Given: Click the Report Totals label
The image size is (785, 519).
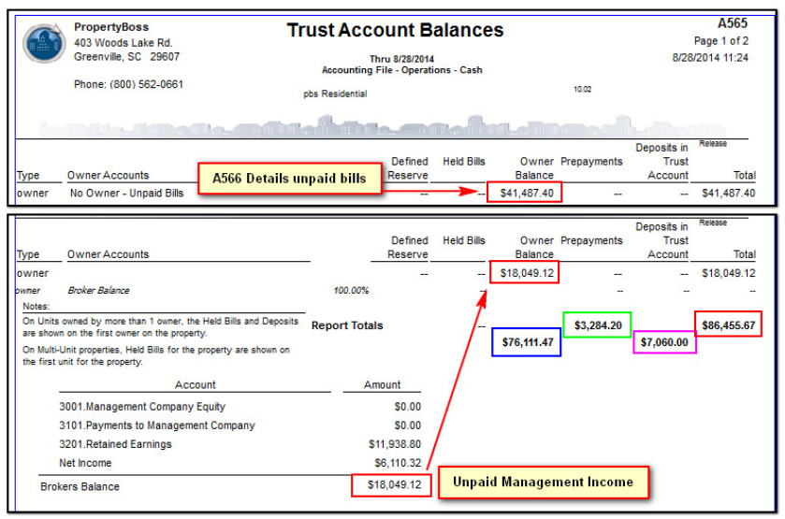Looking at the screenshot, I should [x=347, y=325].
